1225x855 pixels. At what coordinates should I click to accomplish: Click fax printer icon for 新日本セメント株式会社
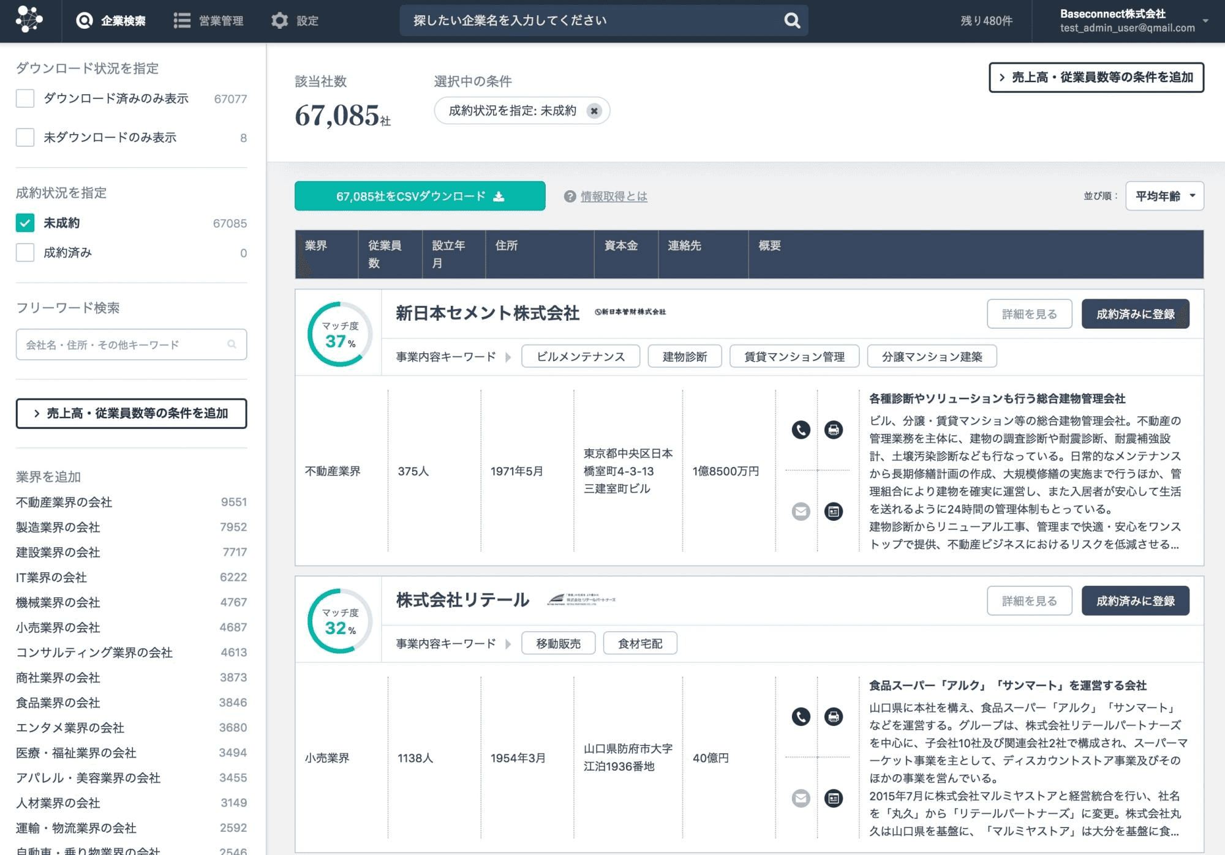click(833, 430)
